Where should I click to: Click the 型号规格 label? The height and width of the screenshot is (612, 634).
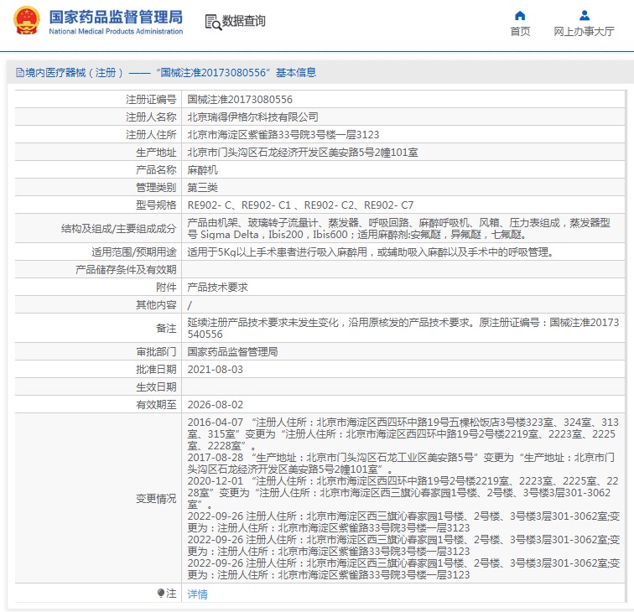tap(156, 205)
